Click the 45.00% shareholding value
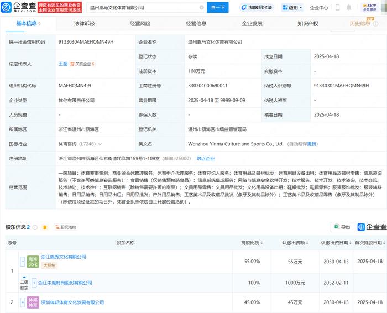387x313 pixels. pyautogui.click(x=252, y=302)
